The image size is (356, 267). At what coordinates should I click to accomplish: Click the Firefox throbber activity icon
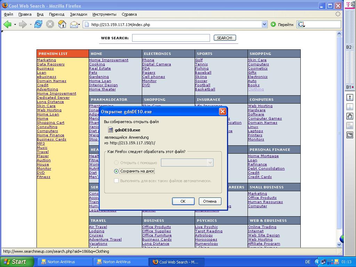[x=338, y=14]
